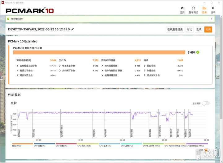Select the CPU 功耗 legend swatch
This screenshot has height=163, width=223.
[88, 144]
